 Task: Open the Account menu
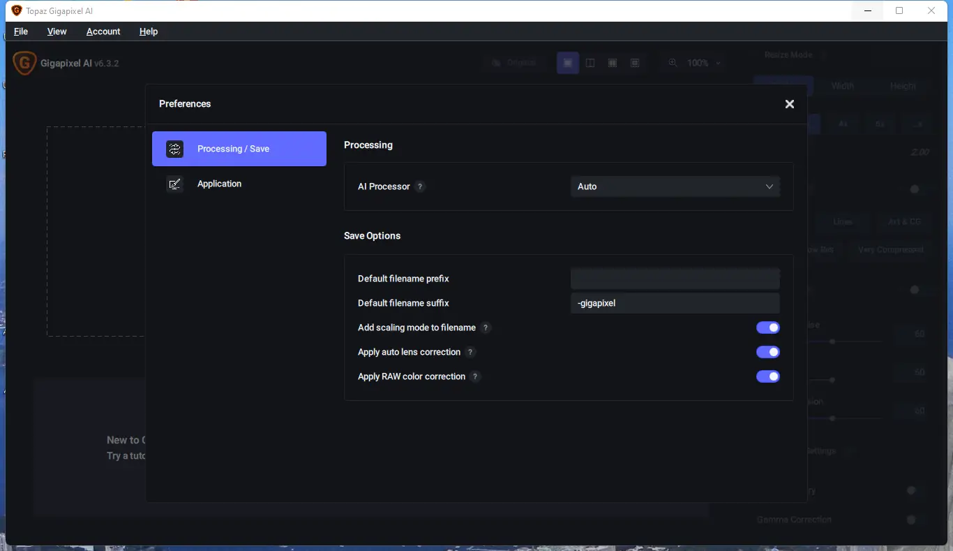(103, 31)
